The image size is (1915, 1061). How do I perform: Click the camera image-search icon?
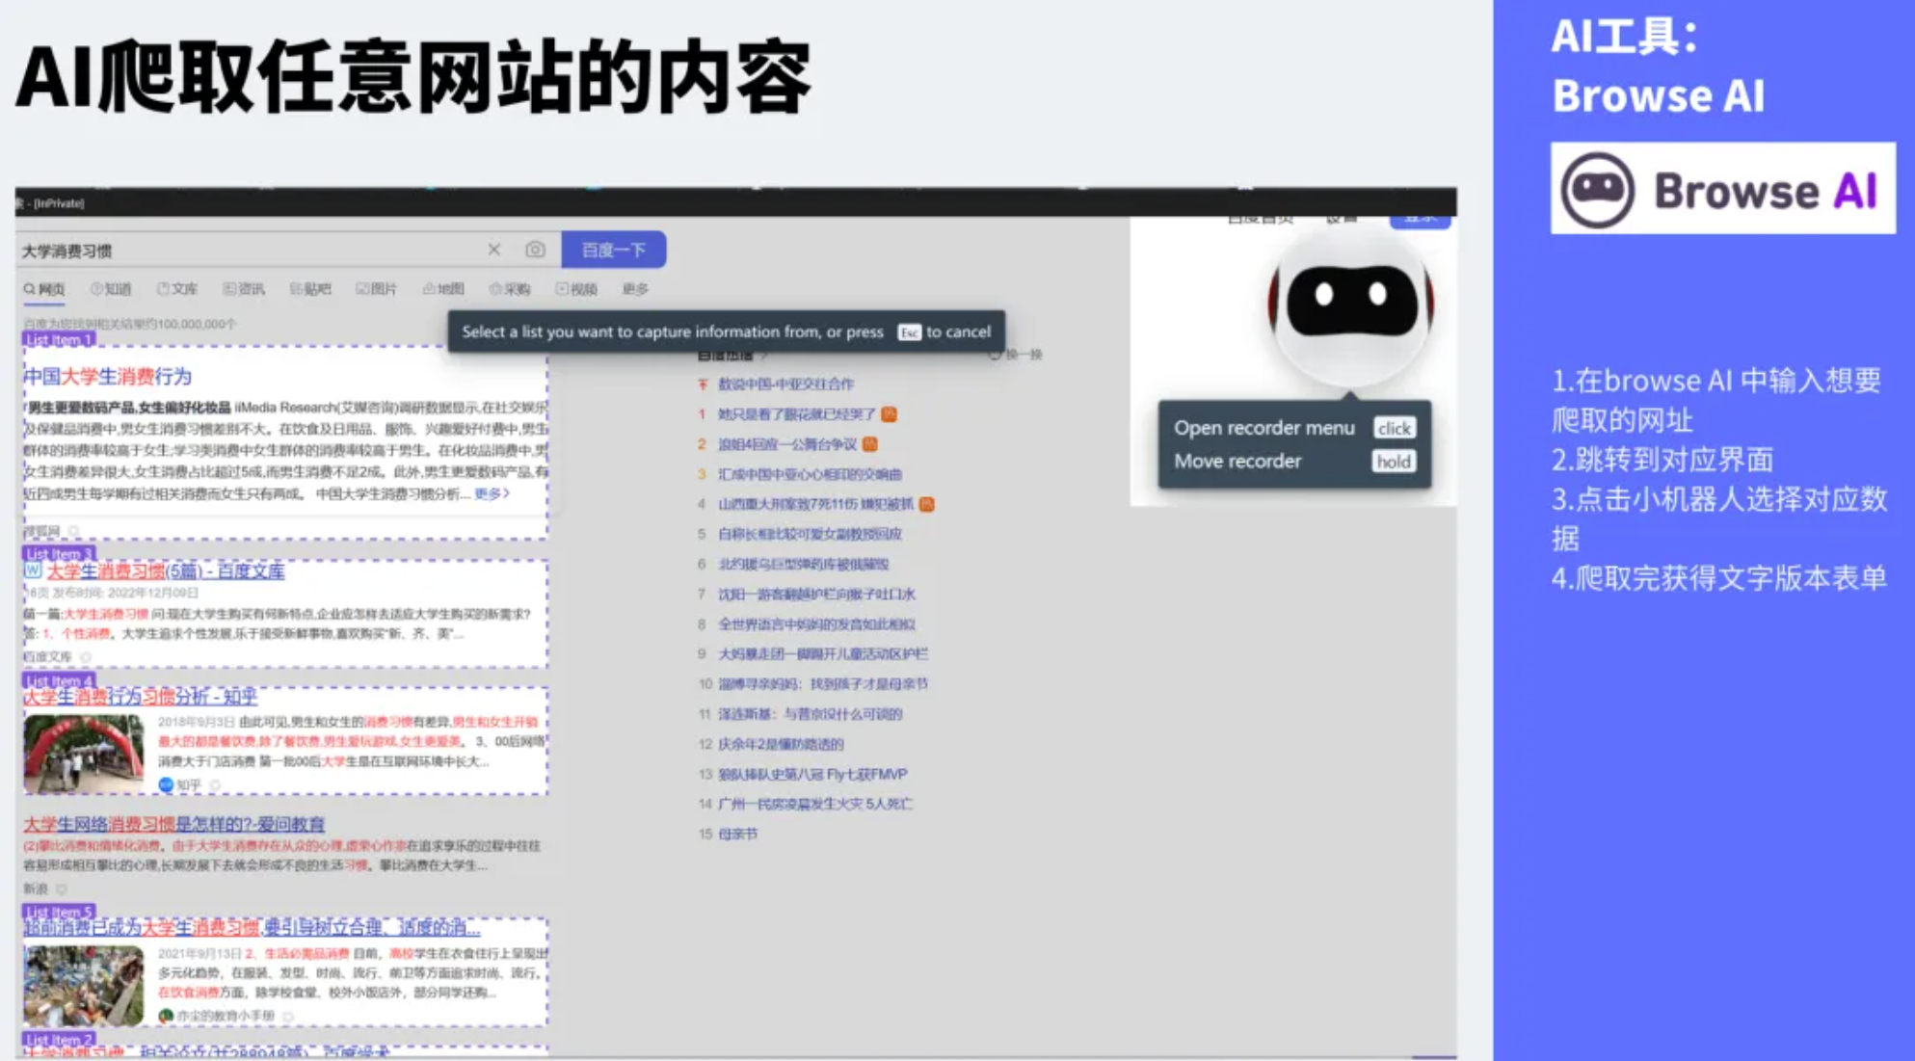535,250
